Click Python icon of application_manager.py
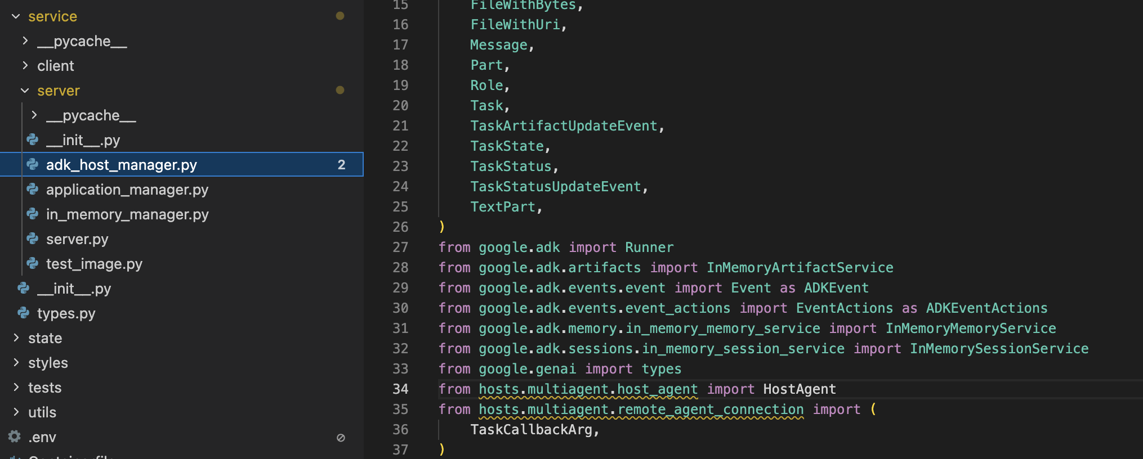 [33, 189]
